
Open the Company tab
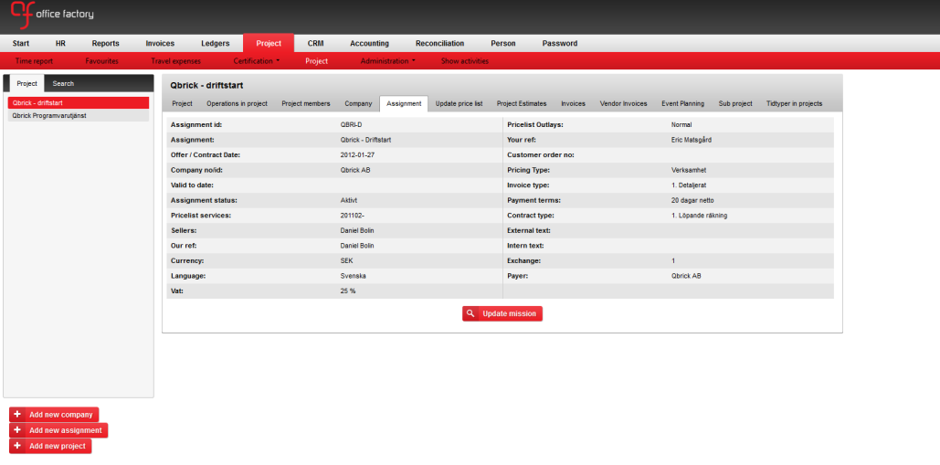(x=358, y=103)
